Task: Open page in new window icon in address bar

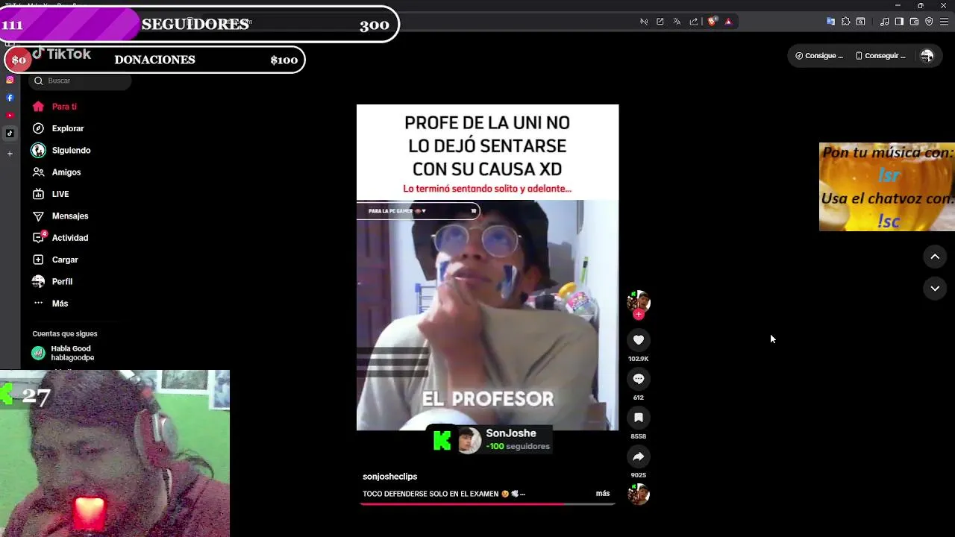Action: pyautogui.click(x=660, y=22)
